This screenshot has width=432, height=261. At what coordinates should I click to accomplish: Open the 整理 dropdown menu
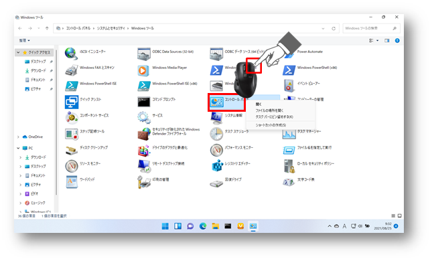24,40
